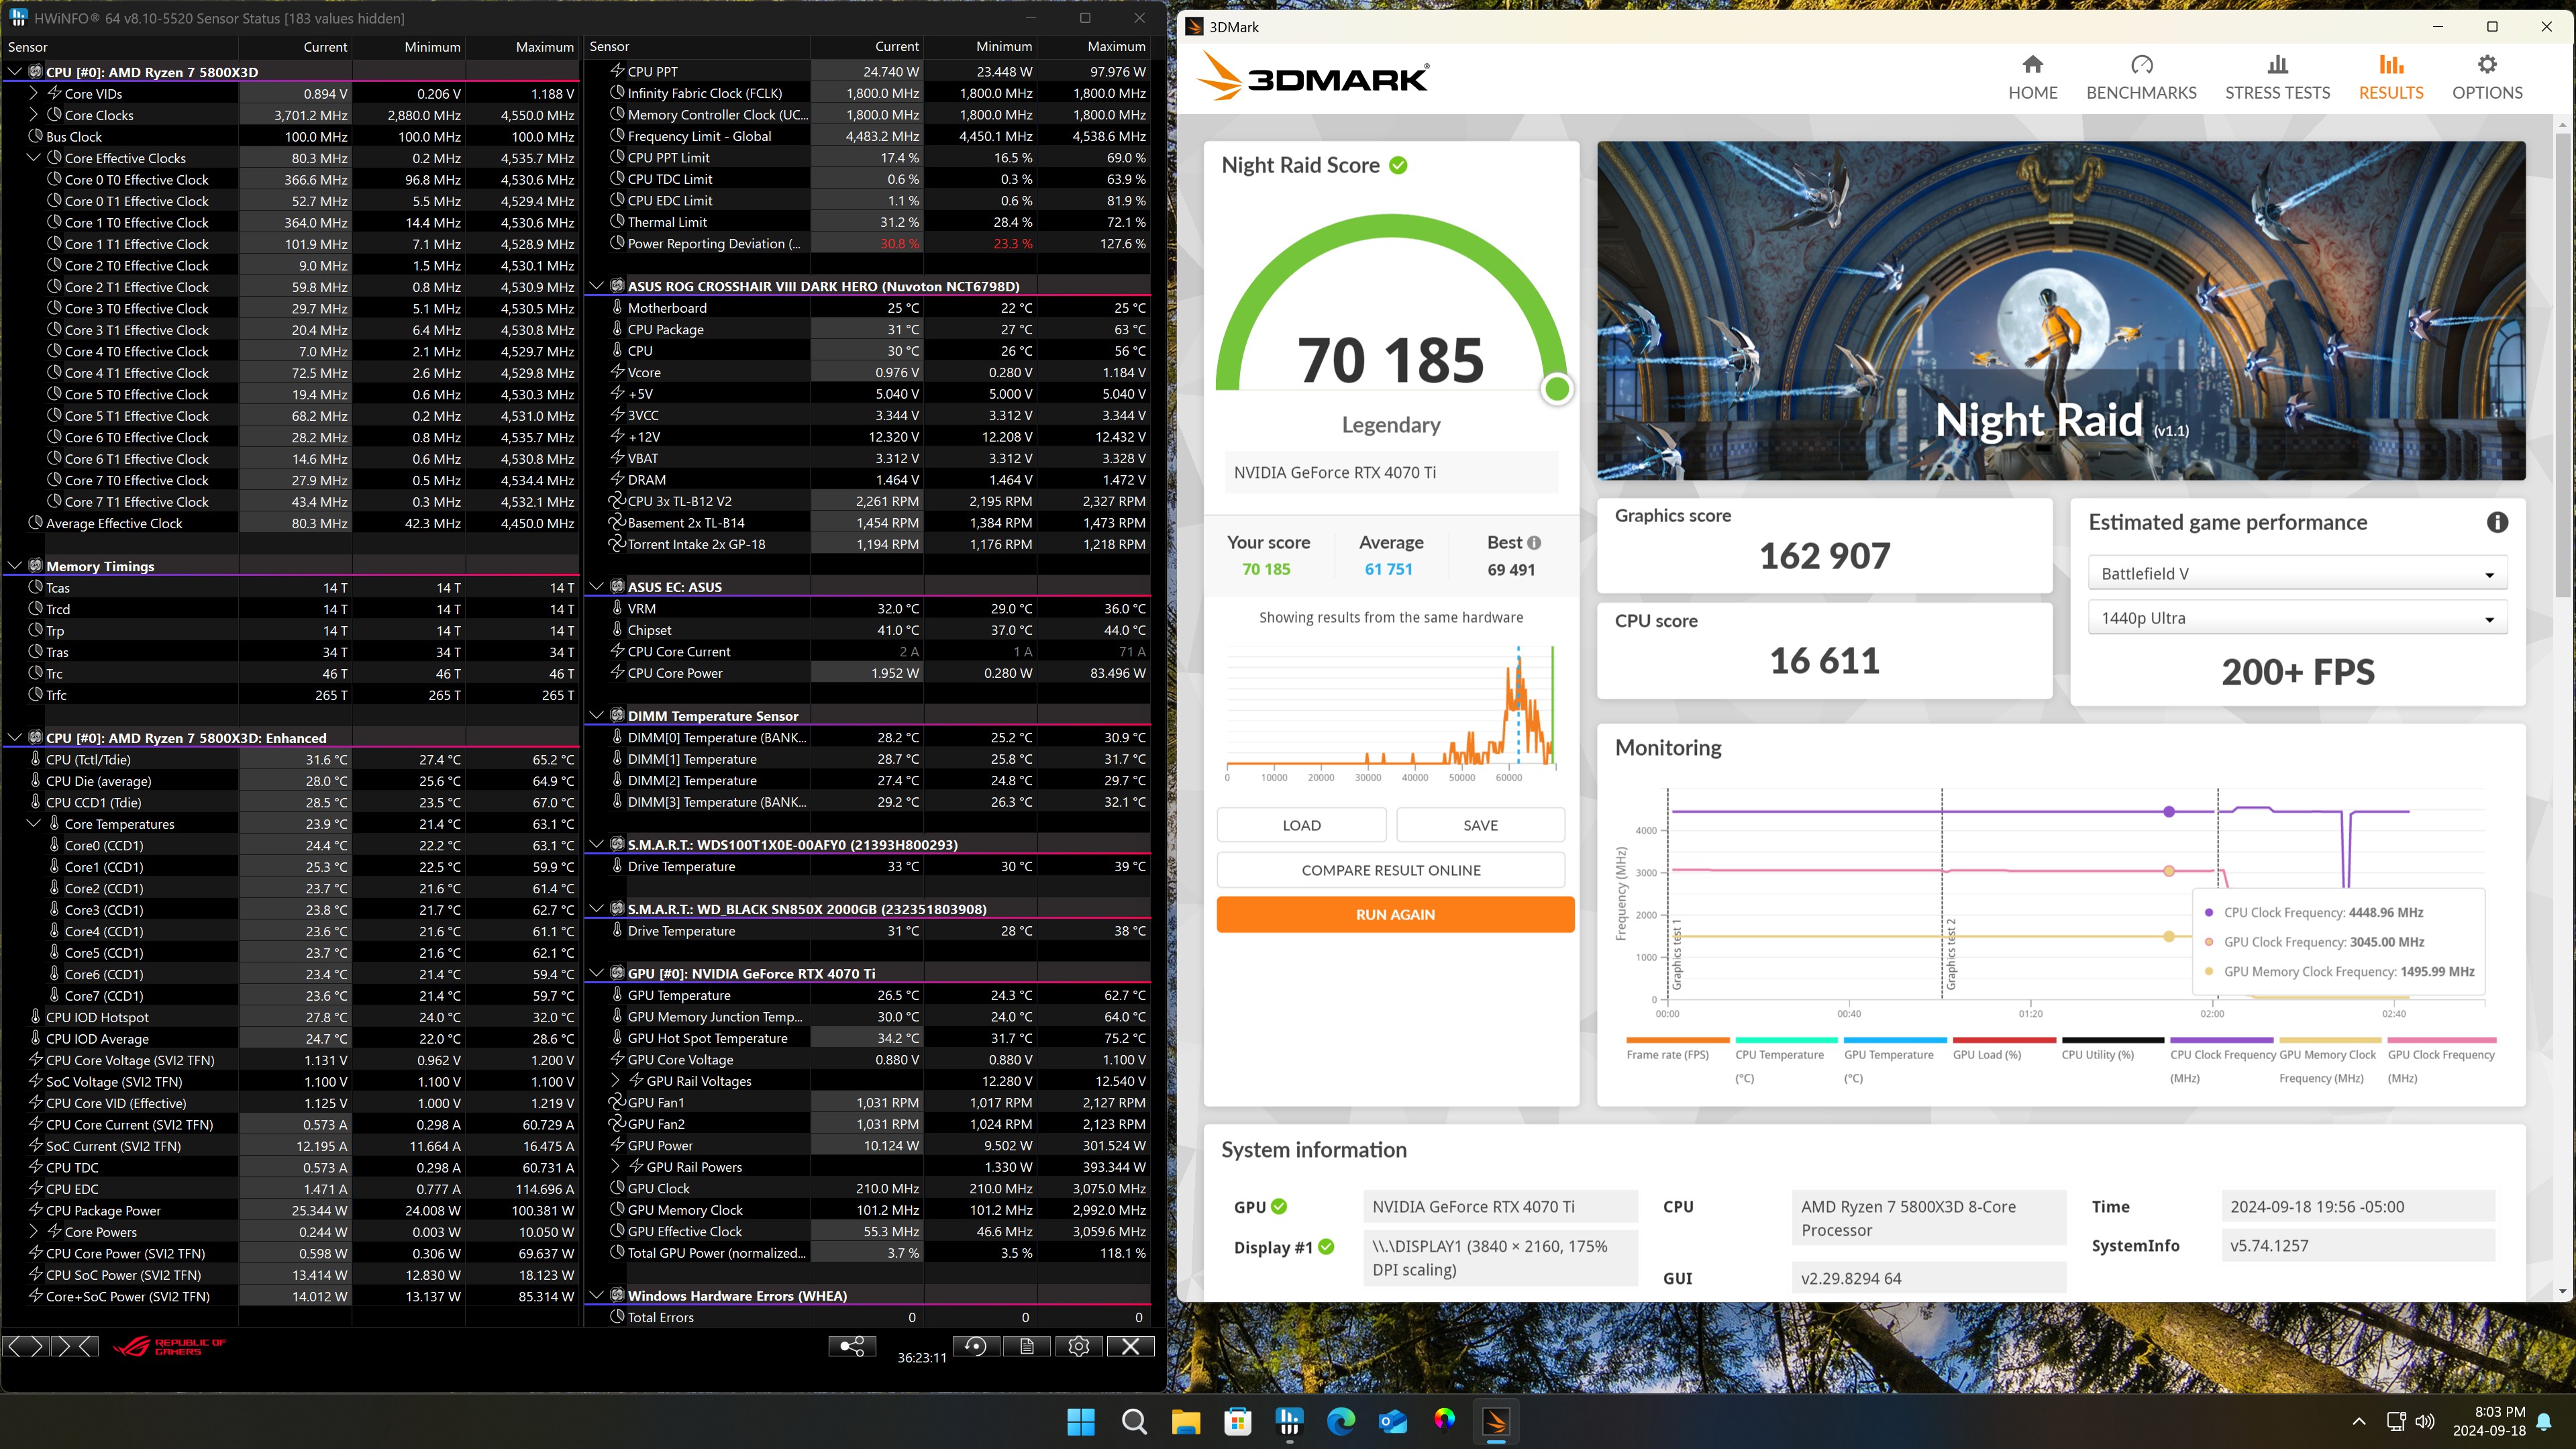Screen dimensions: 2576x1449
Task: Toggle CPU Temperature chart legend
Action: [x=1788, y=1062]
